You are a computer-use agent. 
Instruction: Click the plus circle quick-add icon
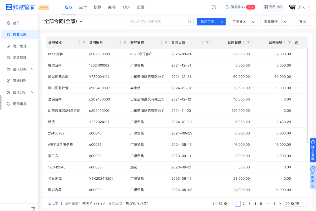(x=214, y=7)
